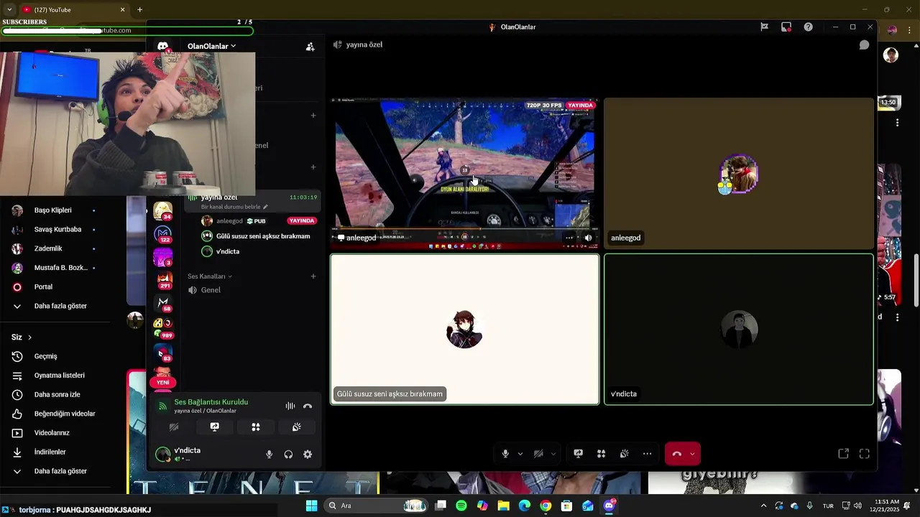920x517 pixels.
Task: Deafen with headphone icon in user panel
Action: click(288, 455)
